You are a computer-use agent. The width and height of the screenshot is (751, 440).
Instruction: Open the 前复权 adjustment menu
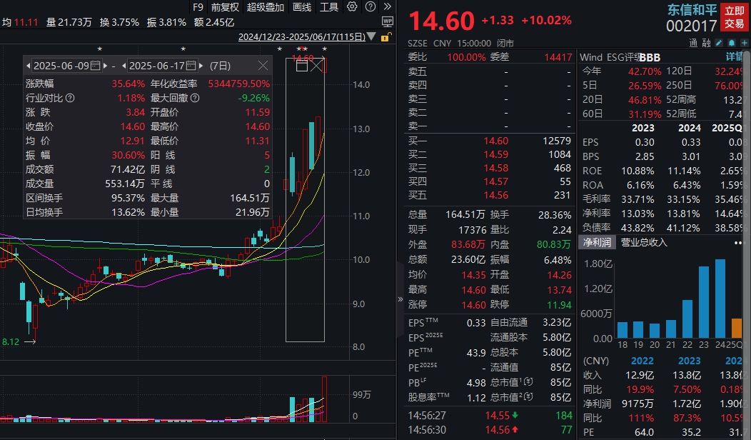coord(225,6)
